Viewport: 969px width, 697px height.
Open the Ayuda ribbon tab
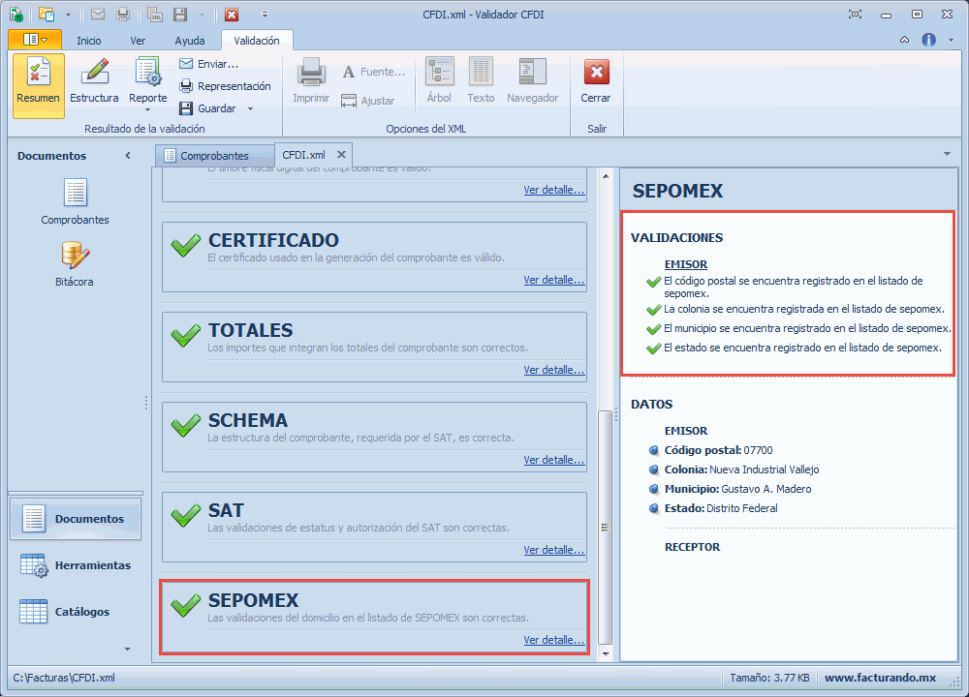pos(190,41)
